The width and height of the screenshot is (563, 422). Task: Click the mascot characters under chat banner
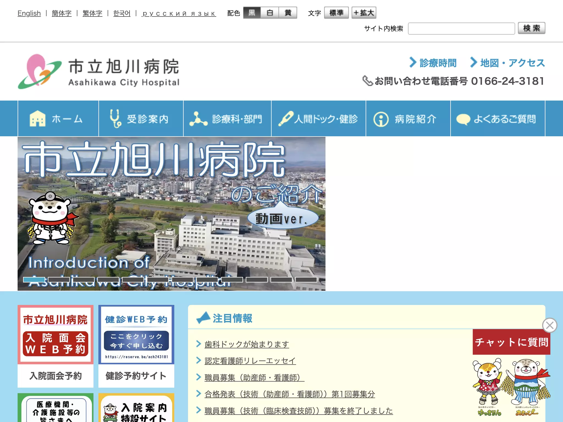point(511,387)
